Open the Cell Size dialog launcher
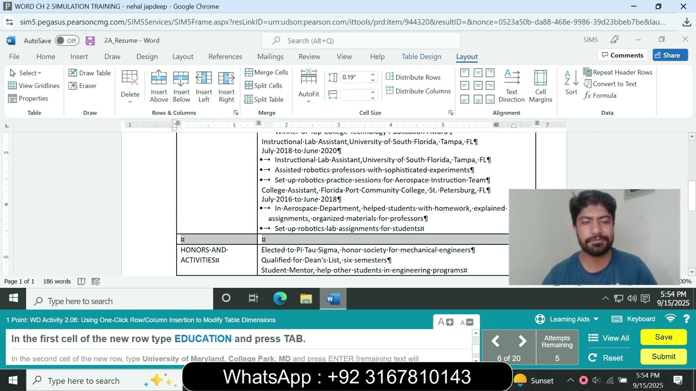Screen dimensions: 696x391 point(451,112)
